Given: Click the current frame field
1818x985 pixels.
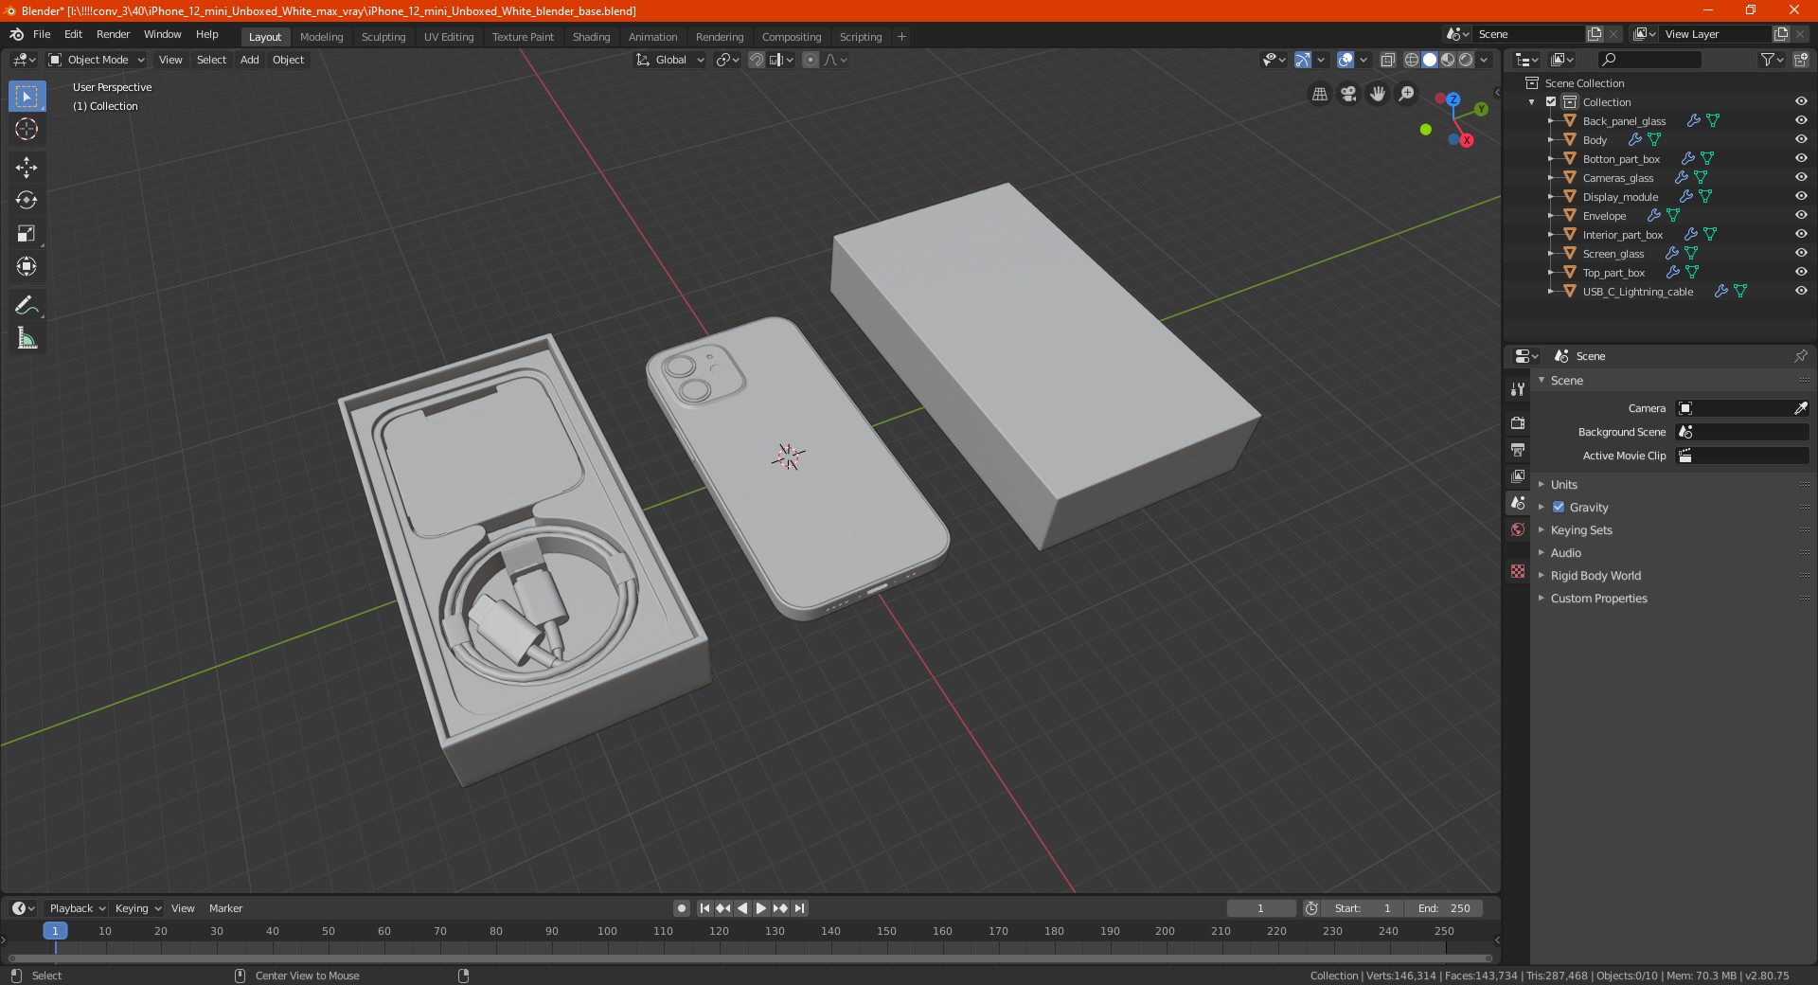Looking at the screenshot, I should pos(1260,908).
